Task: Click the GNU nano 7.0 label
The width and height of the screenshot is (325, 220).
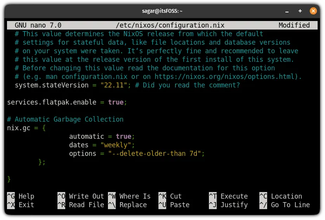Action: pyautogui.click(x=38, y=25)
